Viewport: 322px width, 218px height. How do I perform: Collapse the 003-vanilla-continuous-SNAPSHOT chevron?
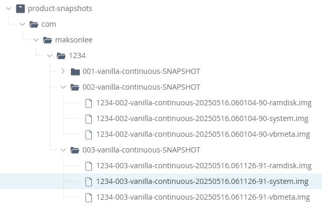click(x=64, y=150)
